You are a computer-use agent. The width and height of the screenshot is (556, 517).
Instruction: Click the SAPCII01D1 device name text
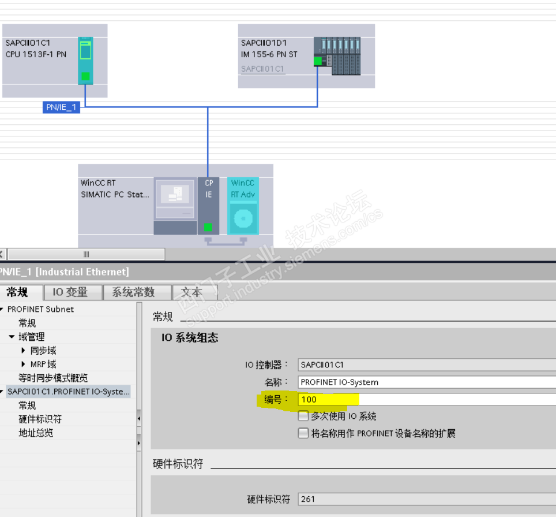coord(264,43)
